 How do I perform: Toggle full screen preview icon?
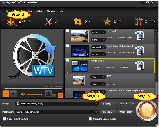tap(61, 95)
